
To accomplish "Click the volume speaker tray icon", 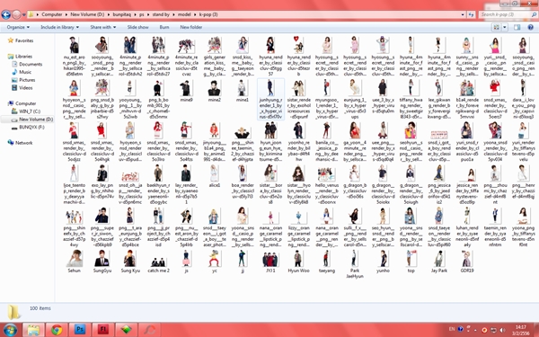I will click(x=502, y=330).
